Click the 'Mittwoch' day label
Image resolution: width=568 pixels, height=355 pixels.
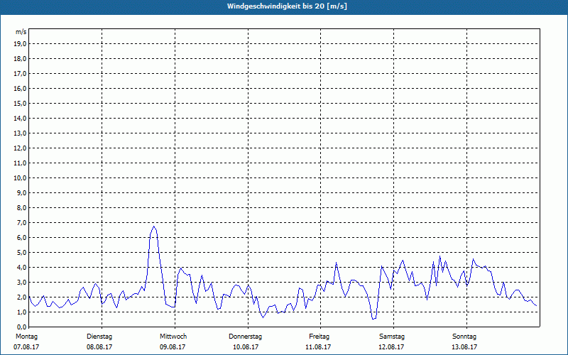(x=173, y=337)
